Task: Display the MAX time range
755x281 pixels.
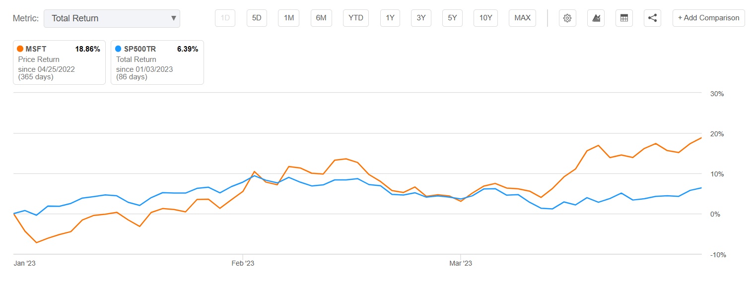Action: 522,18
